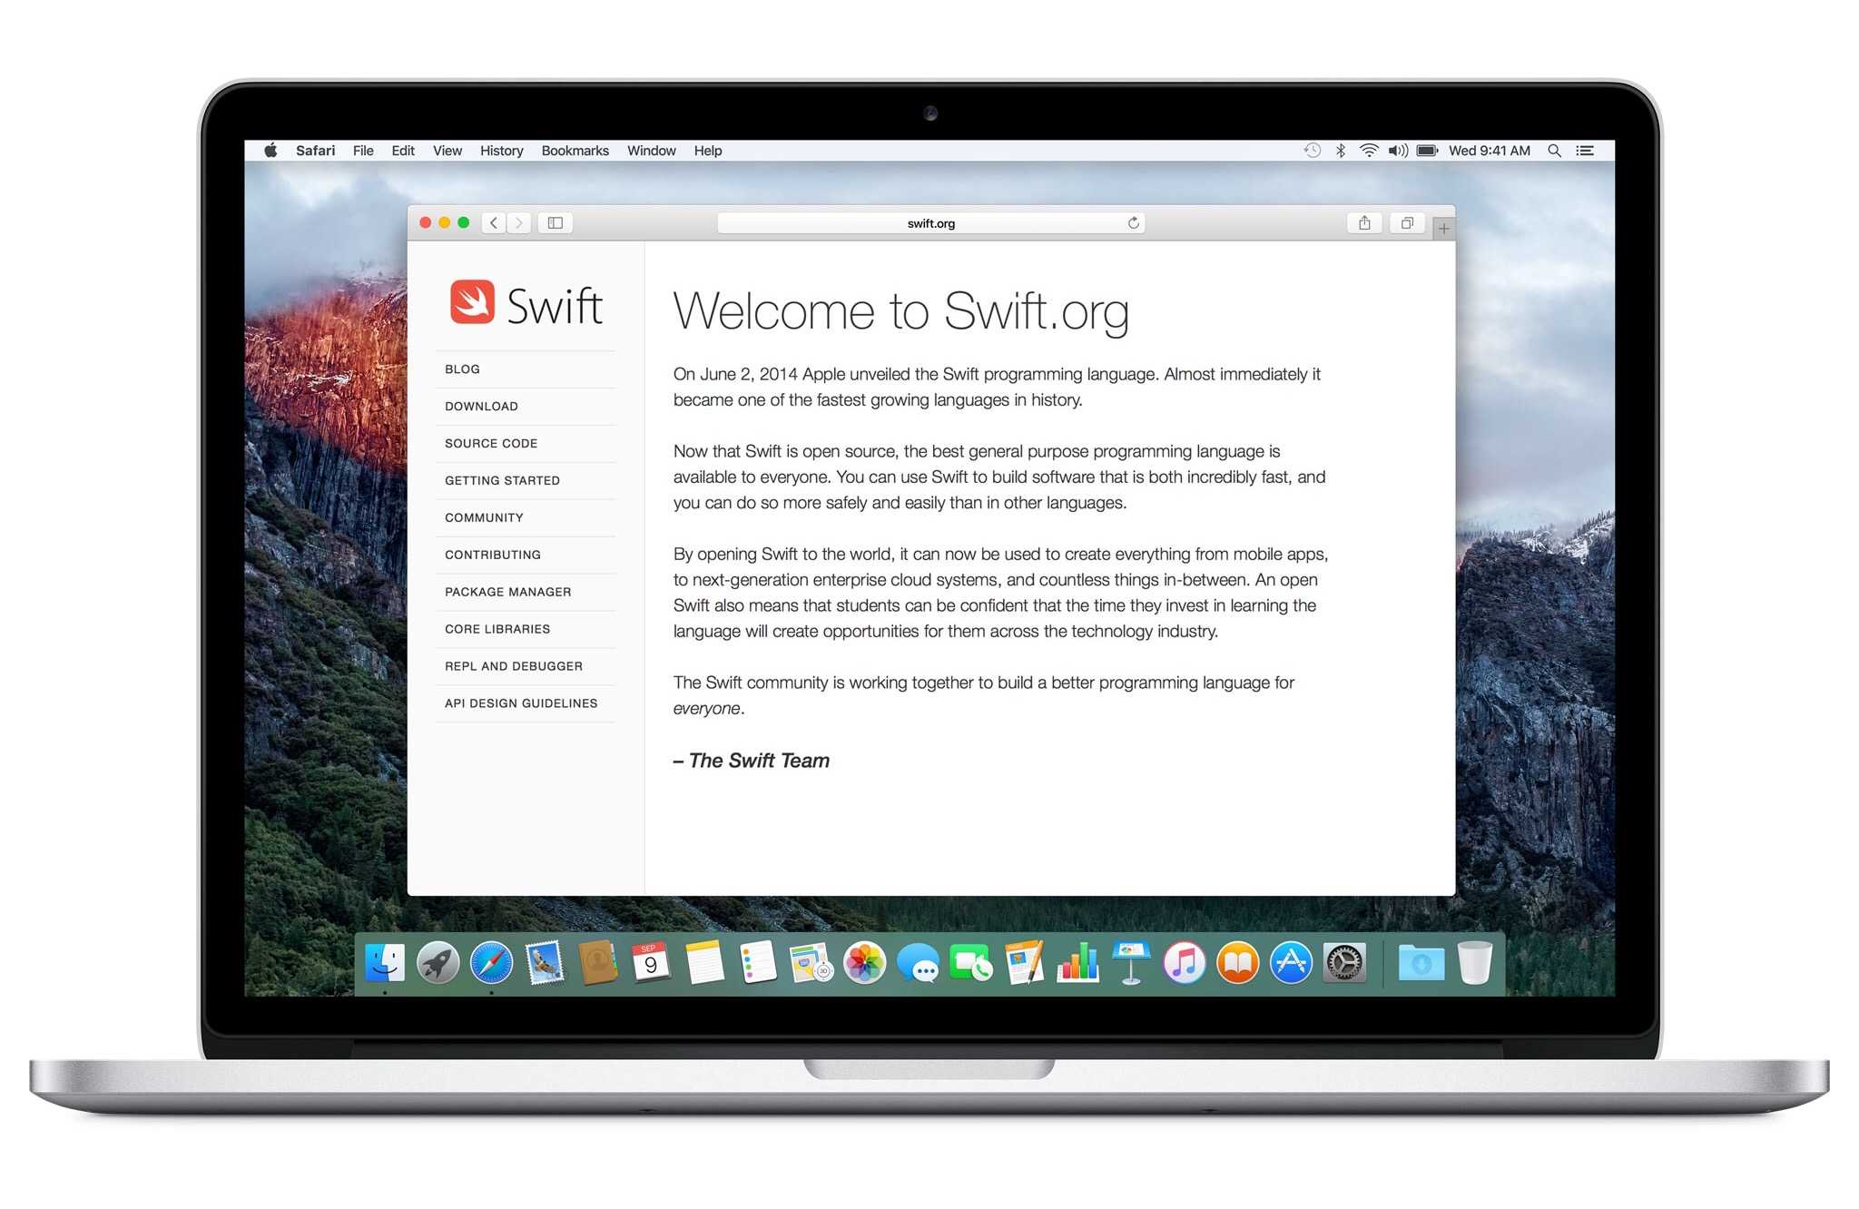The width and height of the screenshot is (1859, 1209).
Task: Show all tabs overview in Safari
Action: [1407, 222]
